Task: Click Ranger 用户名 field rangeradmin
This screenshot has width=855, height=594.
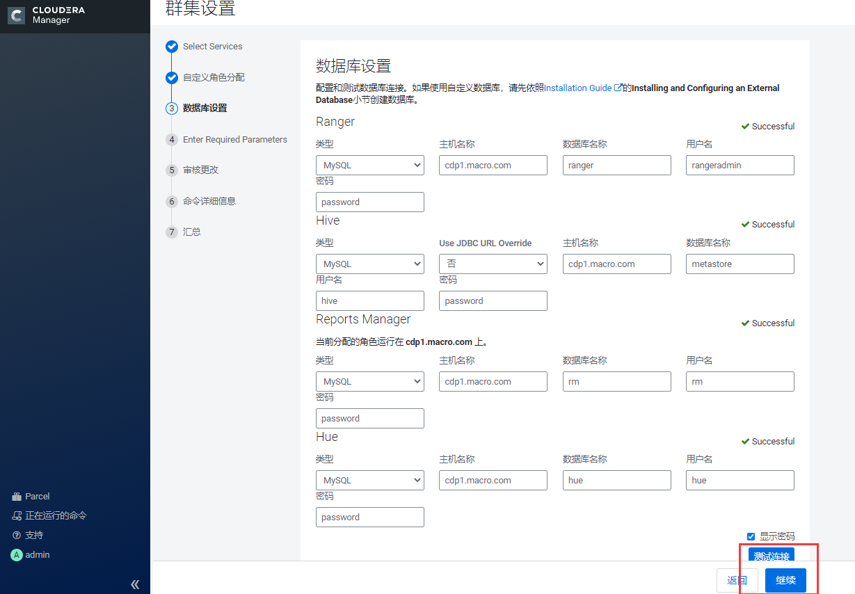Action: 740,165
